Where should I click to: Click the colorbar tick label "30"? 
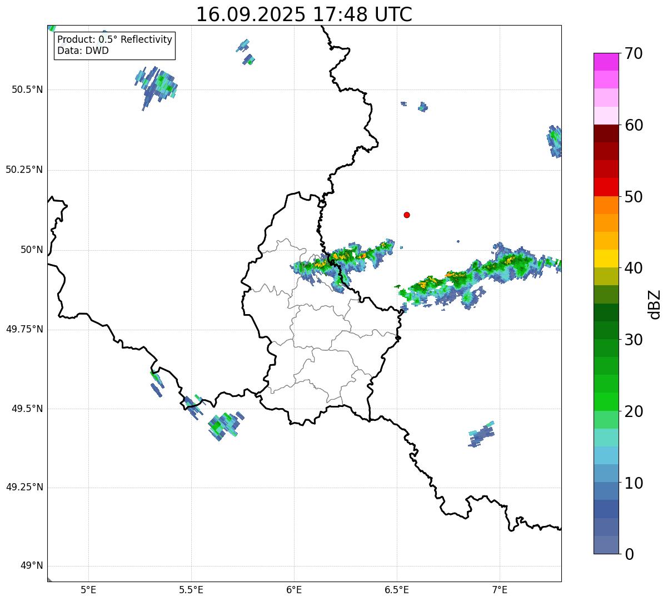click(634, 340)
